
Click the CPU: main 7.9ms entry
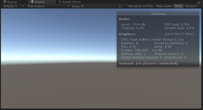coord(135,40)
